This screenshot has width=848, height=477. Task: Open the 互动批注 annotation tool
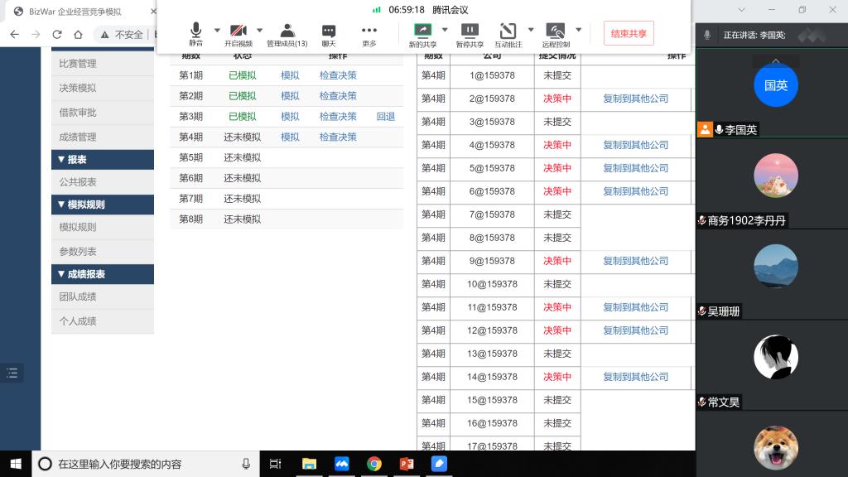(x=508, y=31)
